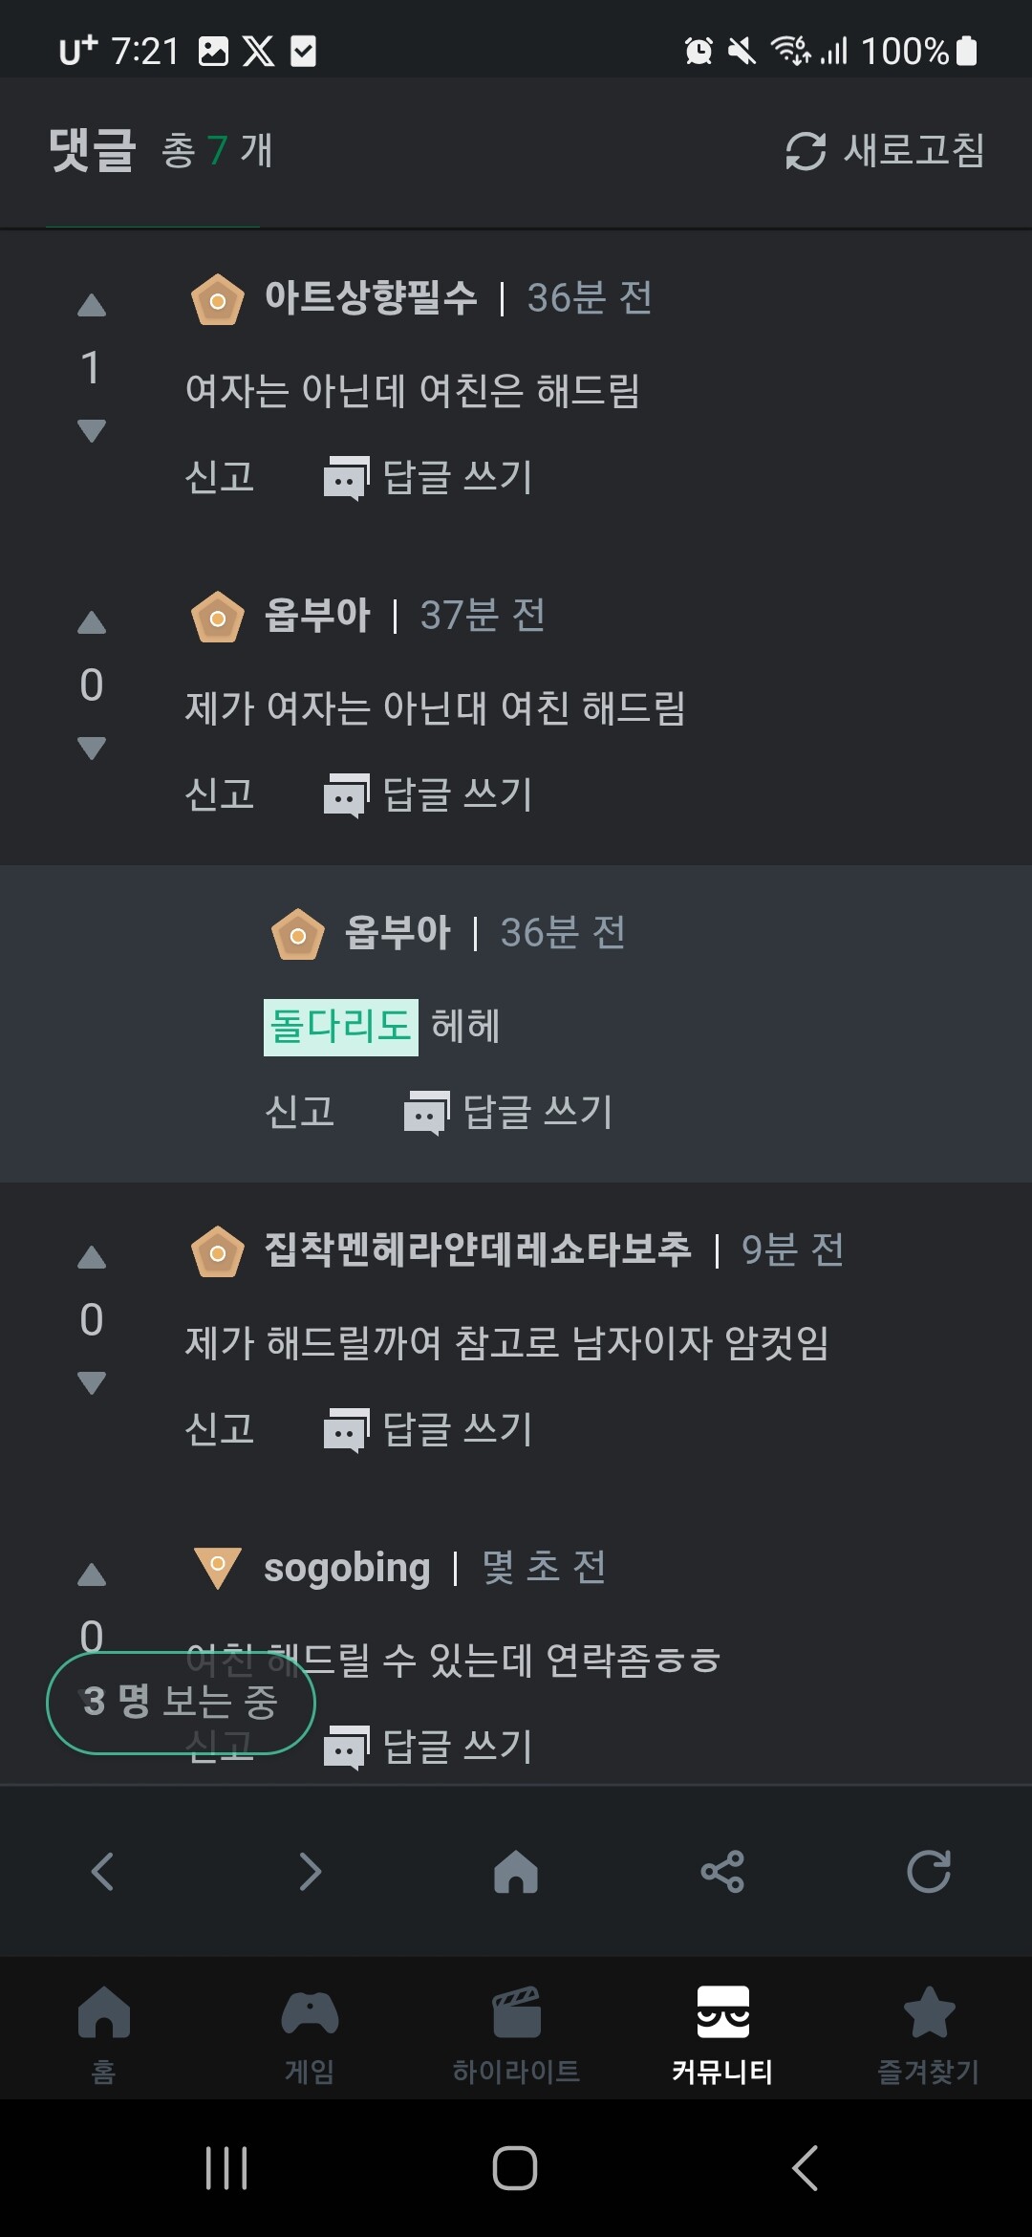The width and height of the screenshot is (1032, 2237).
Task: Upvote the 아트상향필수 comment
Action: coord(92,306)
